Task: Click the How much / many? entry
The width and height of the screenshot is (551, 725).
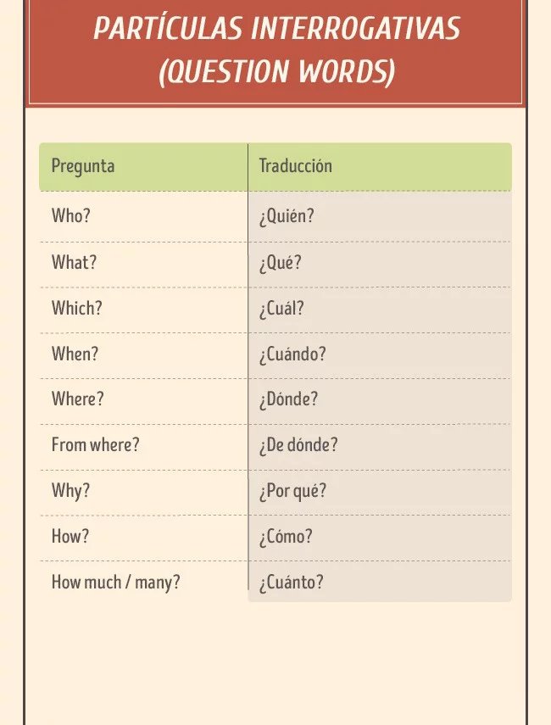Action: click(x=115, y=583)
